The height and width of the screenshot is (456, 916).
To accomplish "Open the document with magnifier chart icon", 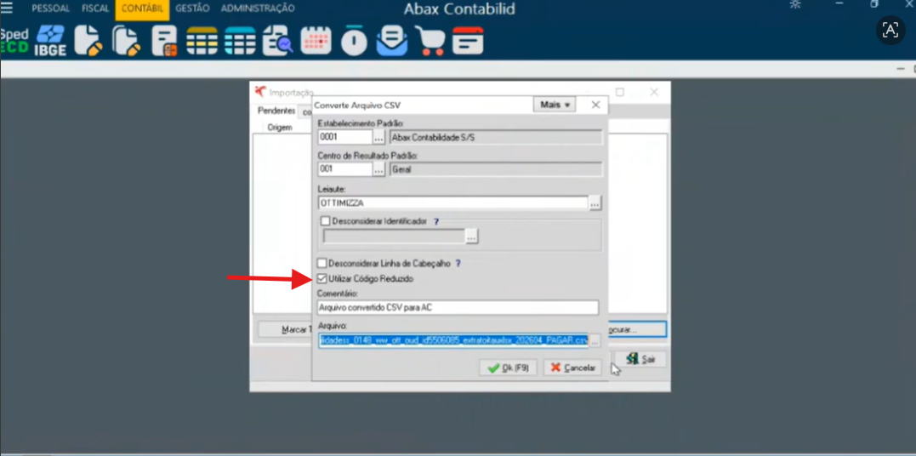I will [278, 41].
